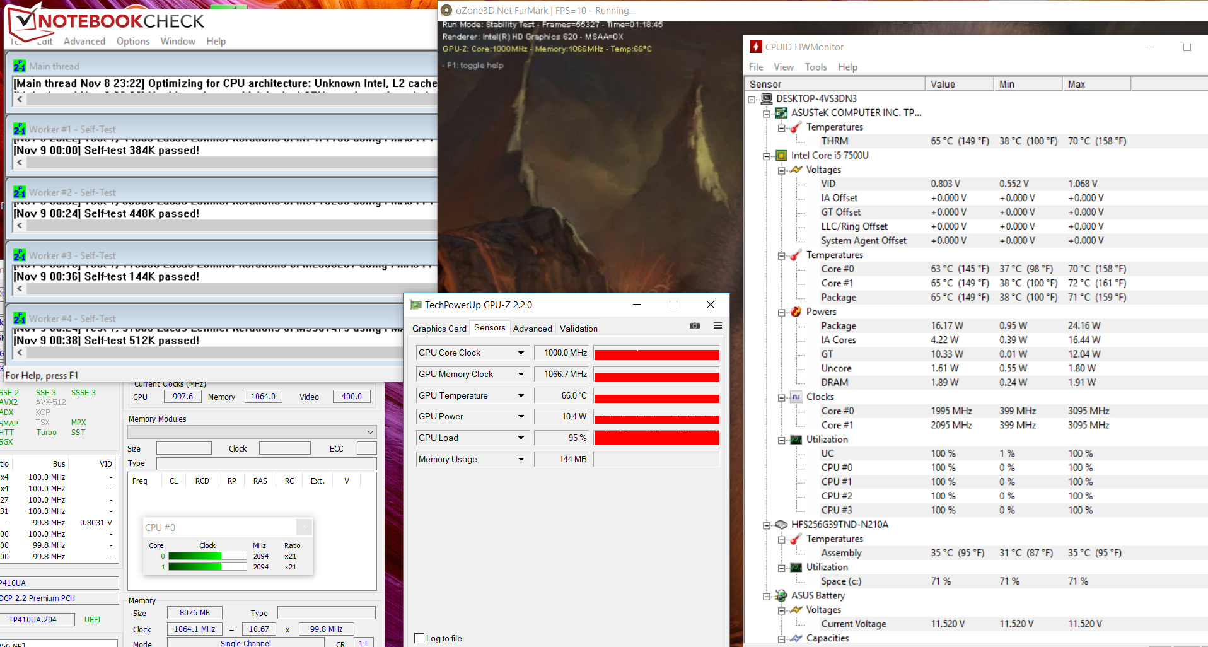The height and width of the screenshot is (647, 1208).
Task: Click the left scroll arrow in Main thread window
Action: (x=20, y=99)
